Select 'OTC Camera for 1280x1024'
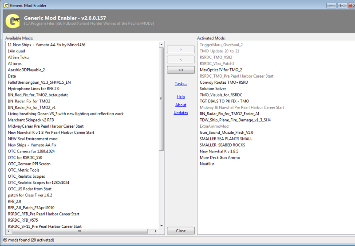The image size is (355, 246). pyautogui.click(x=31, y=151)
